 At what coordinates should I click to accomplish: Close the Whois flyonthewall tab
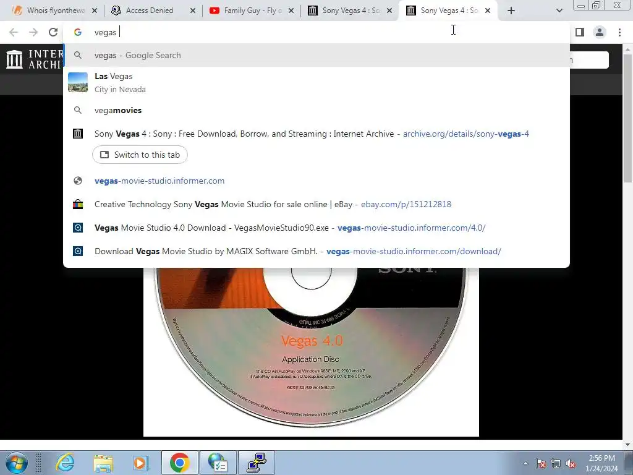click(x=95, y=11)
